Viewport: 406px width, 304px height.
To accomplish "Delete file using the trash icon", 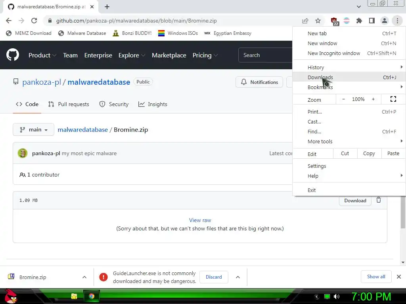I will [379, 200].
